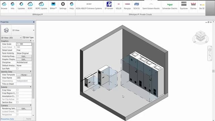Enable the Crop View checkbox

(17, 90)
